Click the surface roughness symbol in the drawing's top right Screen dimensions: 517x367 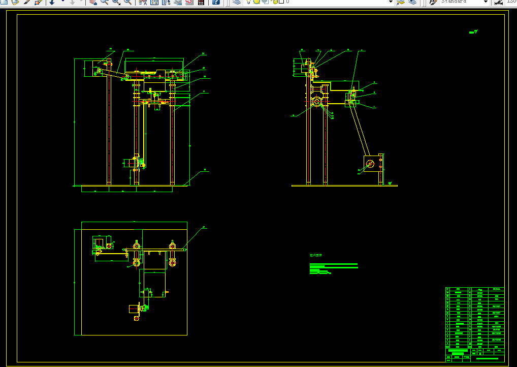click(x=473, y=32)
